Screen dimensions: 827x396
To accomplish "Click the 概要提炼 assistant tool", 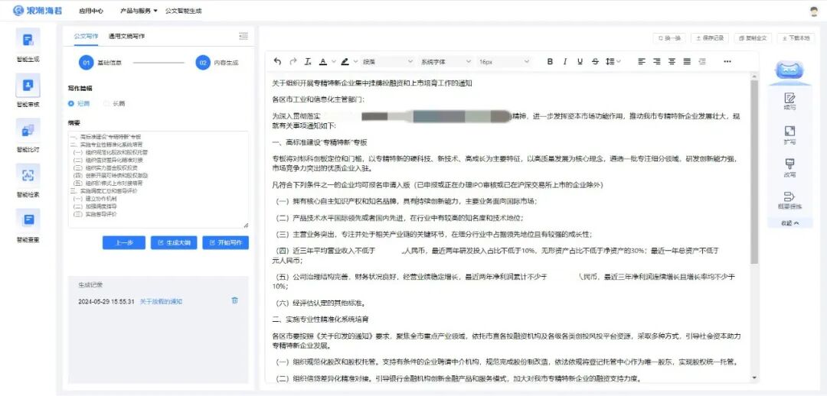I will pos(789,200).
